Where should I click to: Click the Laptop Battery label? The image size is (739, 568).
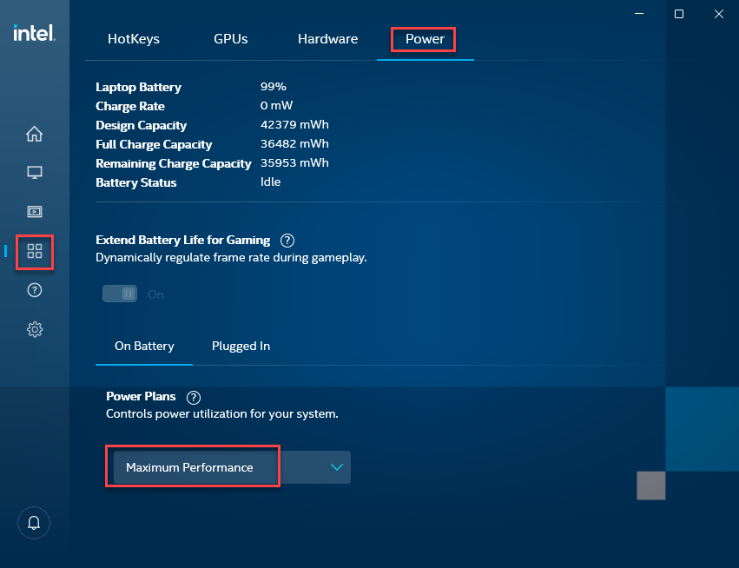point(138,87)
